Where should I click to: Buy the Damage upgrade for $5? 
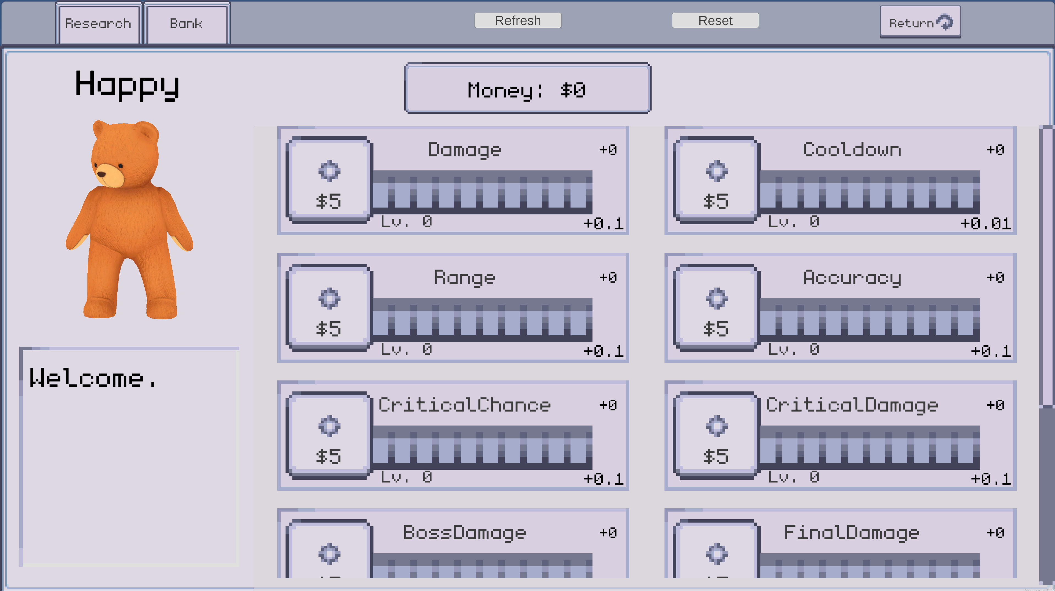[329, 181]
